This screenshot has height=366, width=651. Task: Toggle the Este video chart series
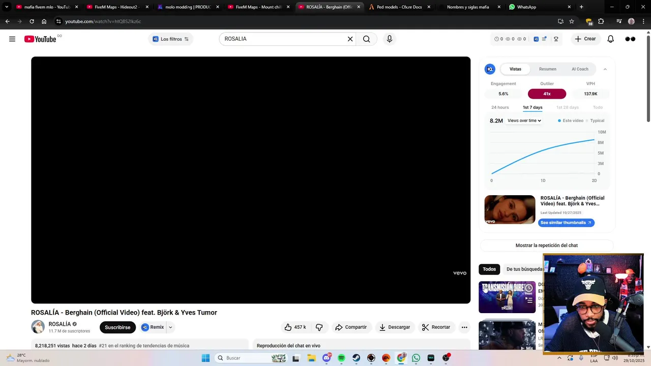pos(571,120)
